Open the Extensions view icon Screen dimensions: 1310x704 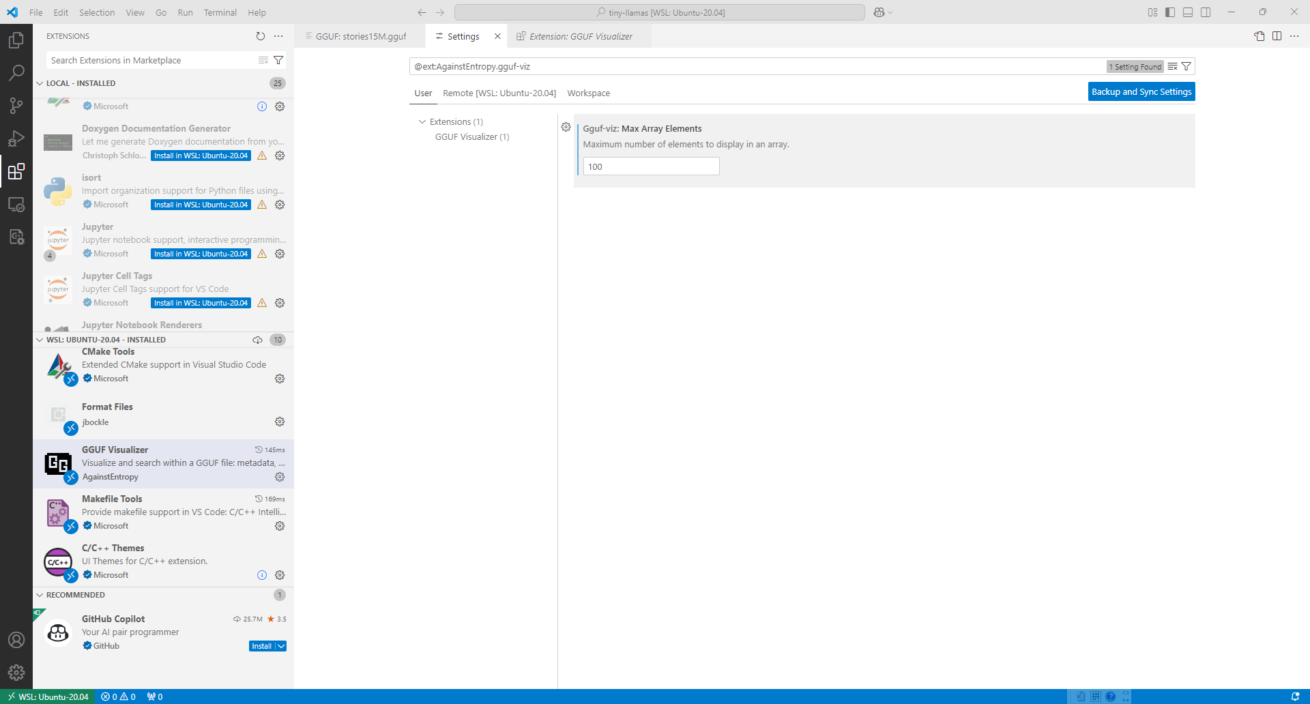(x=16, y=171)
